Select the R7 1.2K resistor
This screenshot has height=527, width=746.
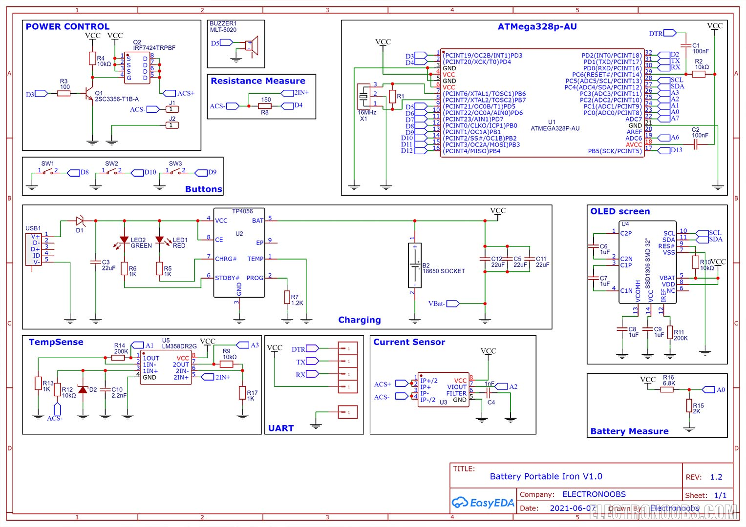287,297
